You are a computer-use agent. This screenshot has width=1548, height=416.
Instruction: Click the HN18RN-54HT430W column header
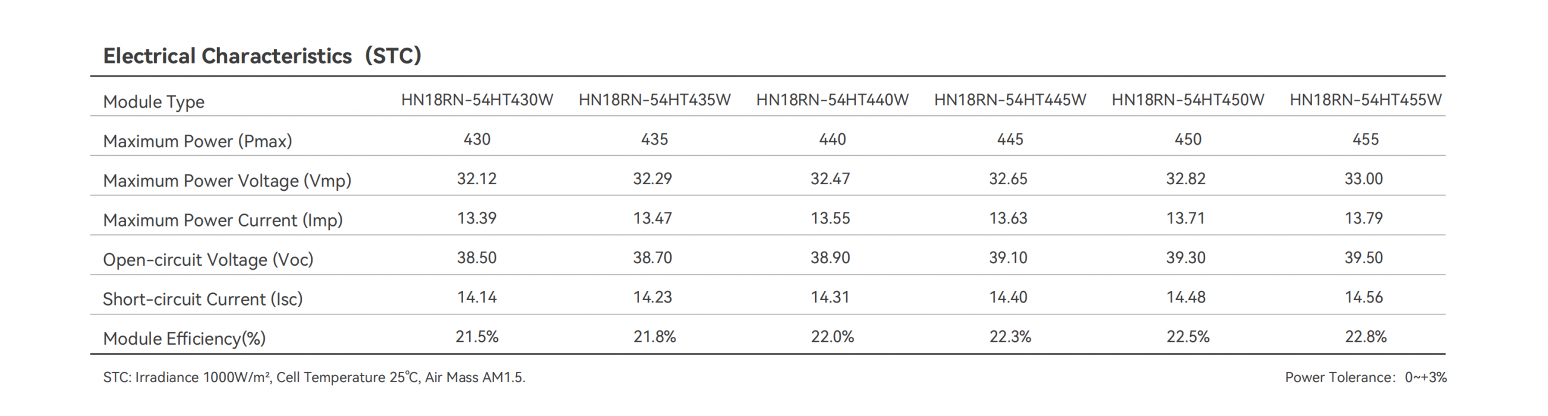click(x=476, y=100)
